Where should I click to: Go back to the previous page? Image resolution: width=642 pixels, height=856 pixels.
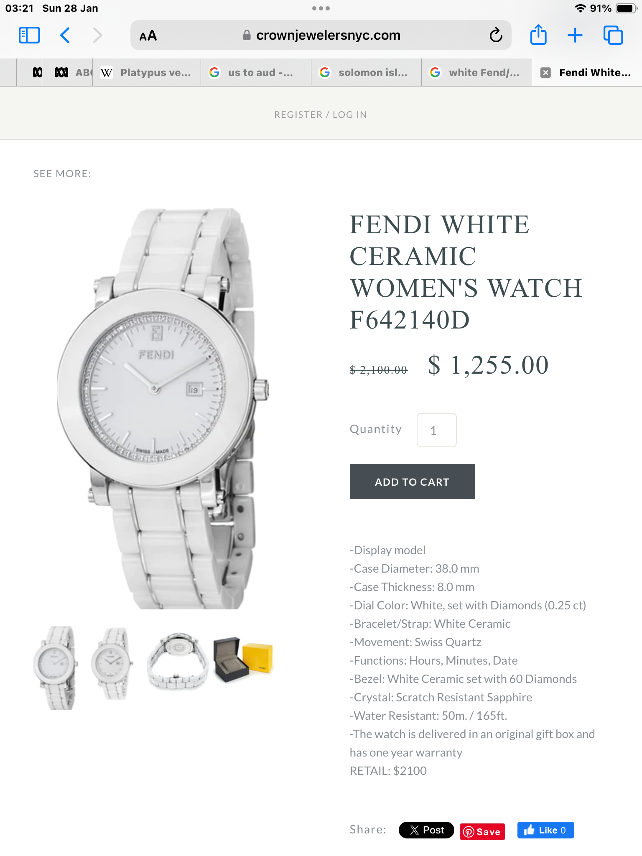65,35
